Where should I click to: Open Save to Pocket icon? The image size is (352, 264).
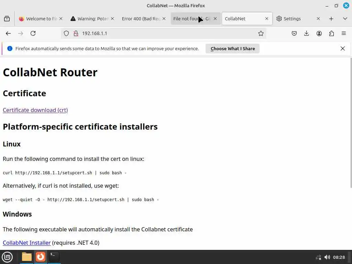[x=294, y=33]
